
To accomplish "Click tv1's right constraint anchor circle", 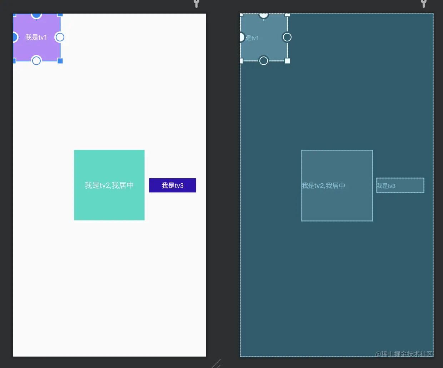I will [60, 37].
